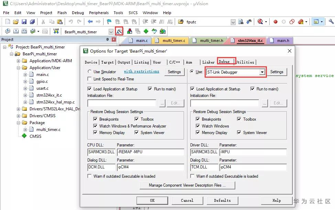
Task: Switch to the Linker options tab
Action: [208, 62]
